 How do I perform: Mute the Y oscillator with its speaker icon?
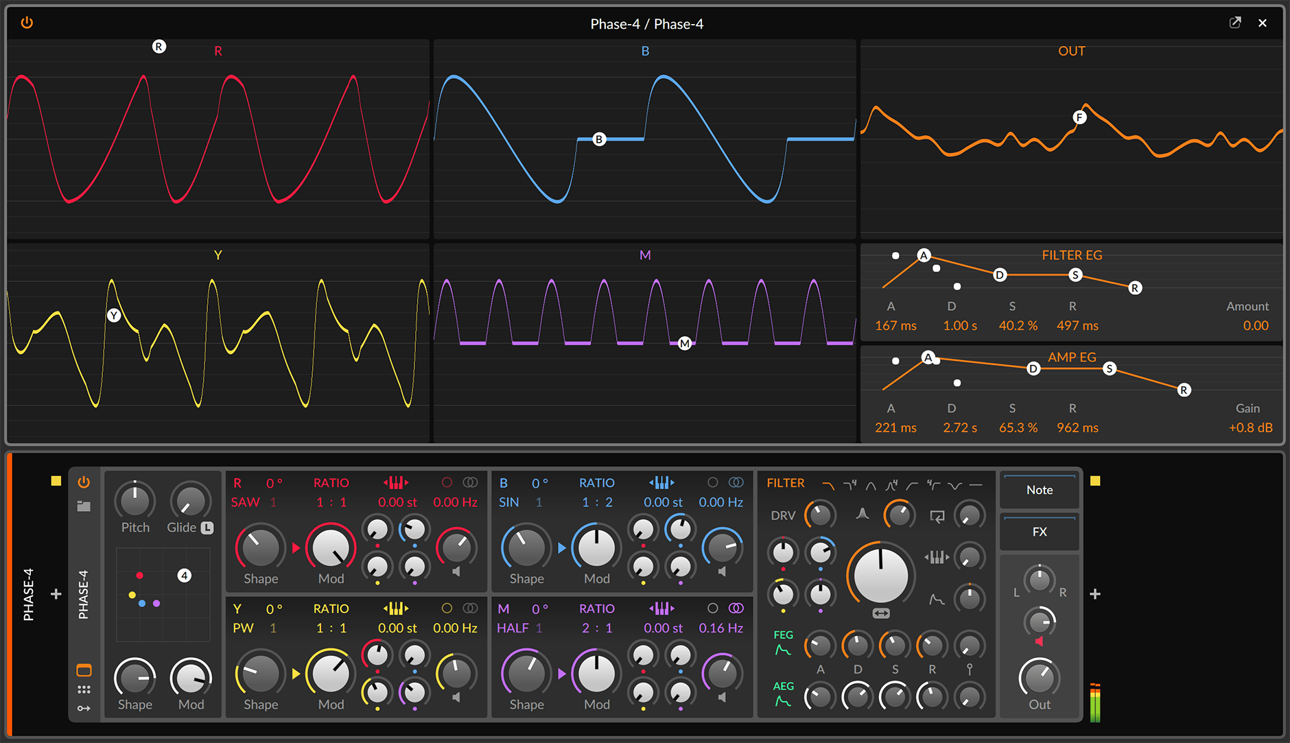(x=456, y=697)
